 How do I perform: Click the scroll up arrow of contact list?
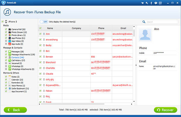(134, 27)
